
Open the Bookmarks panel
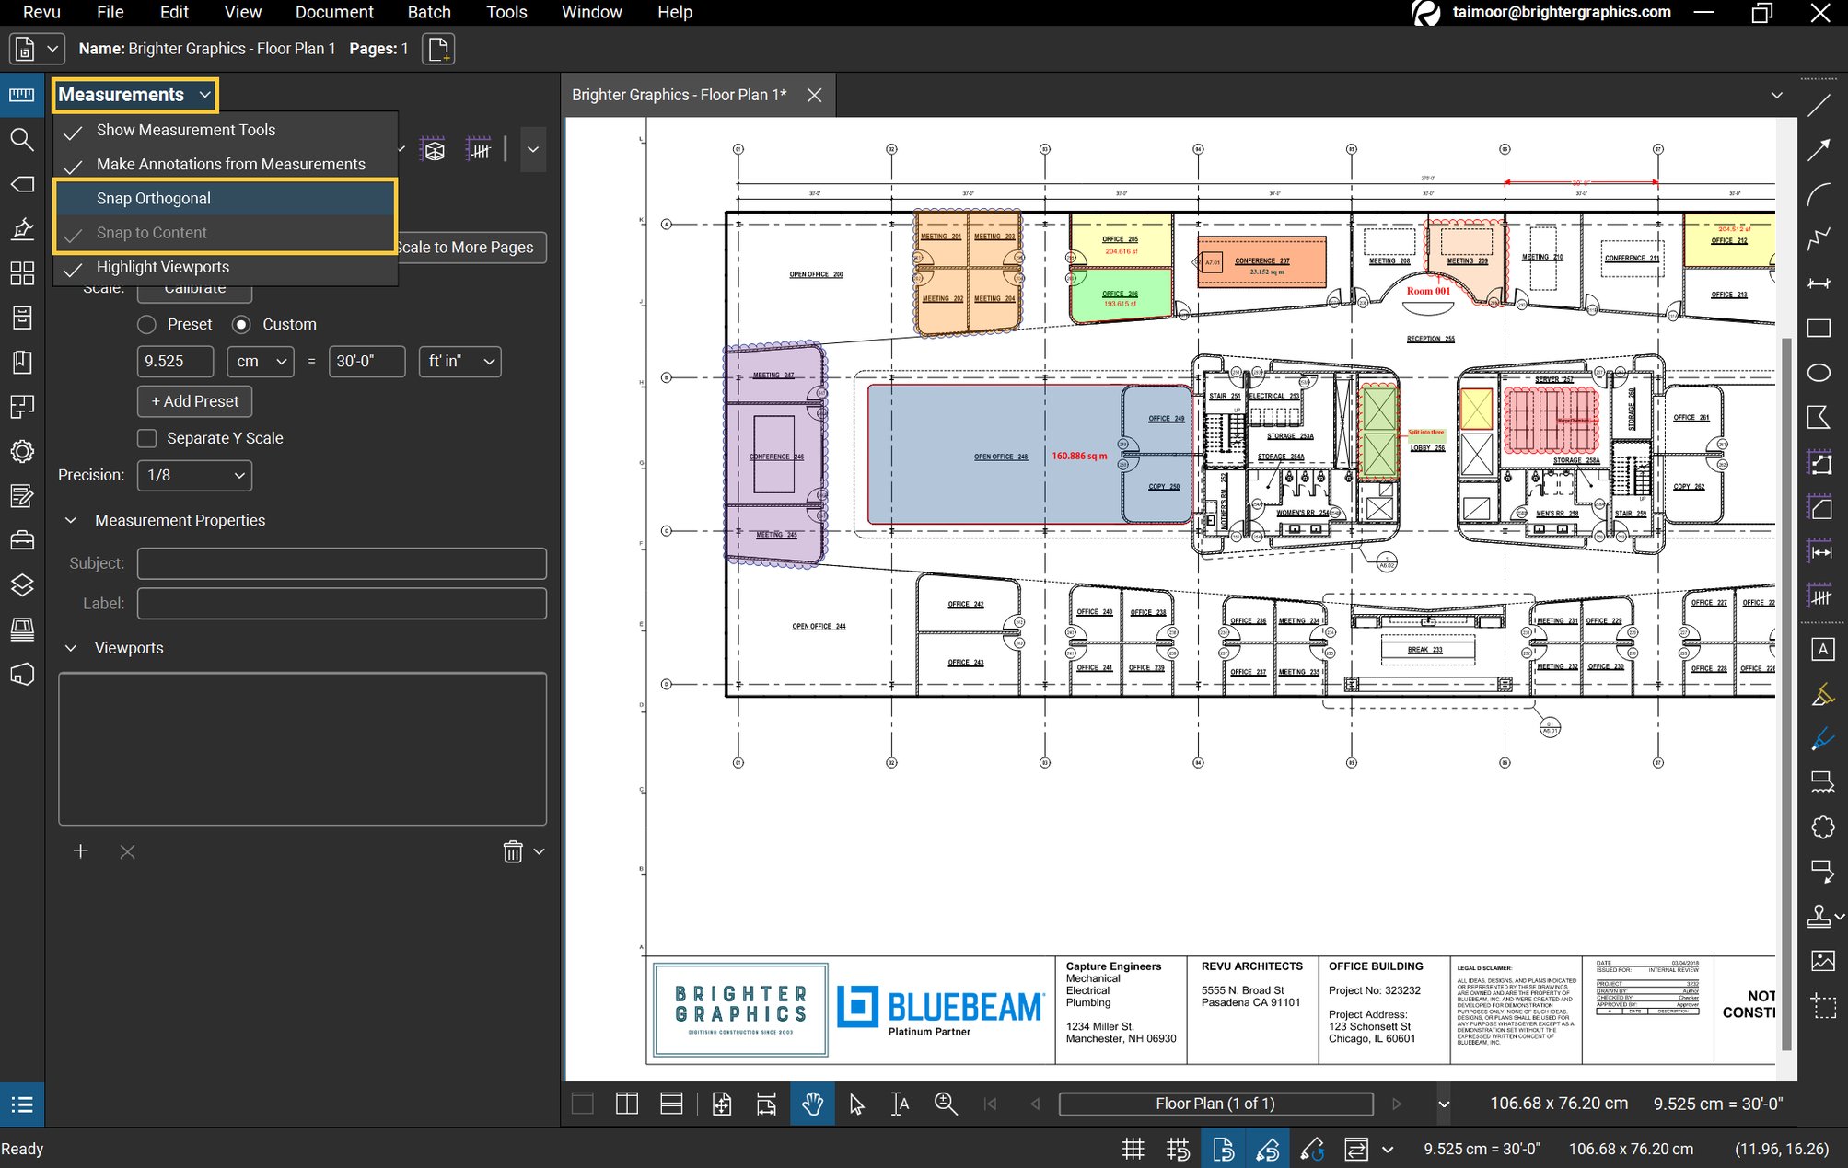click(x=21, y=362)
